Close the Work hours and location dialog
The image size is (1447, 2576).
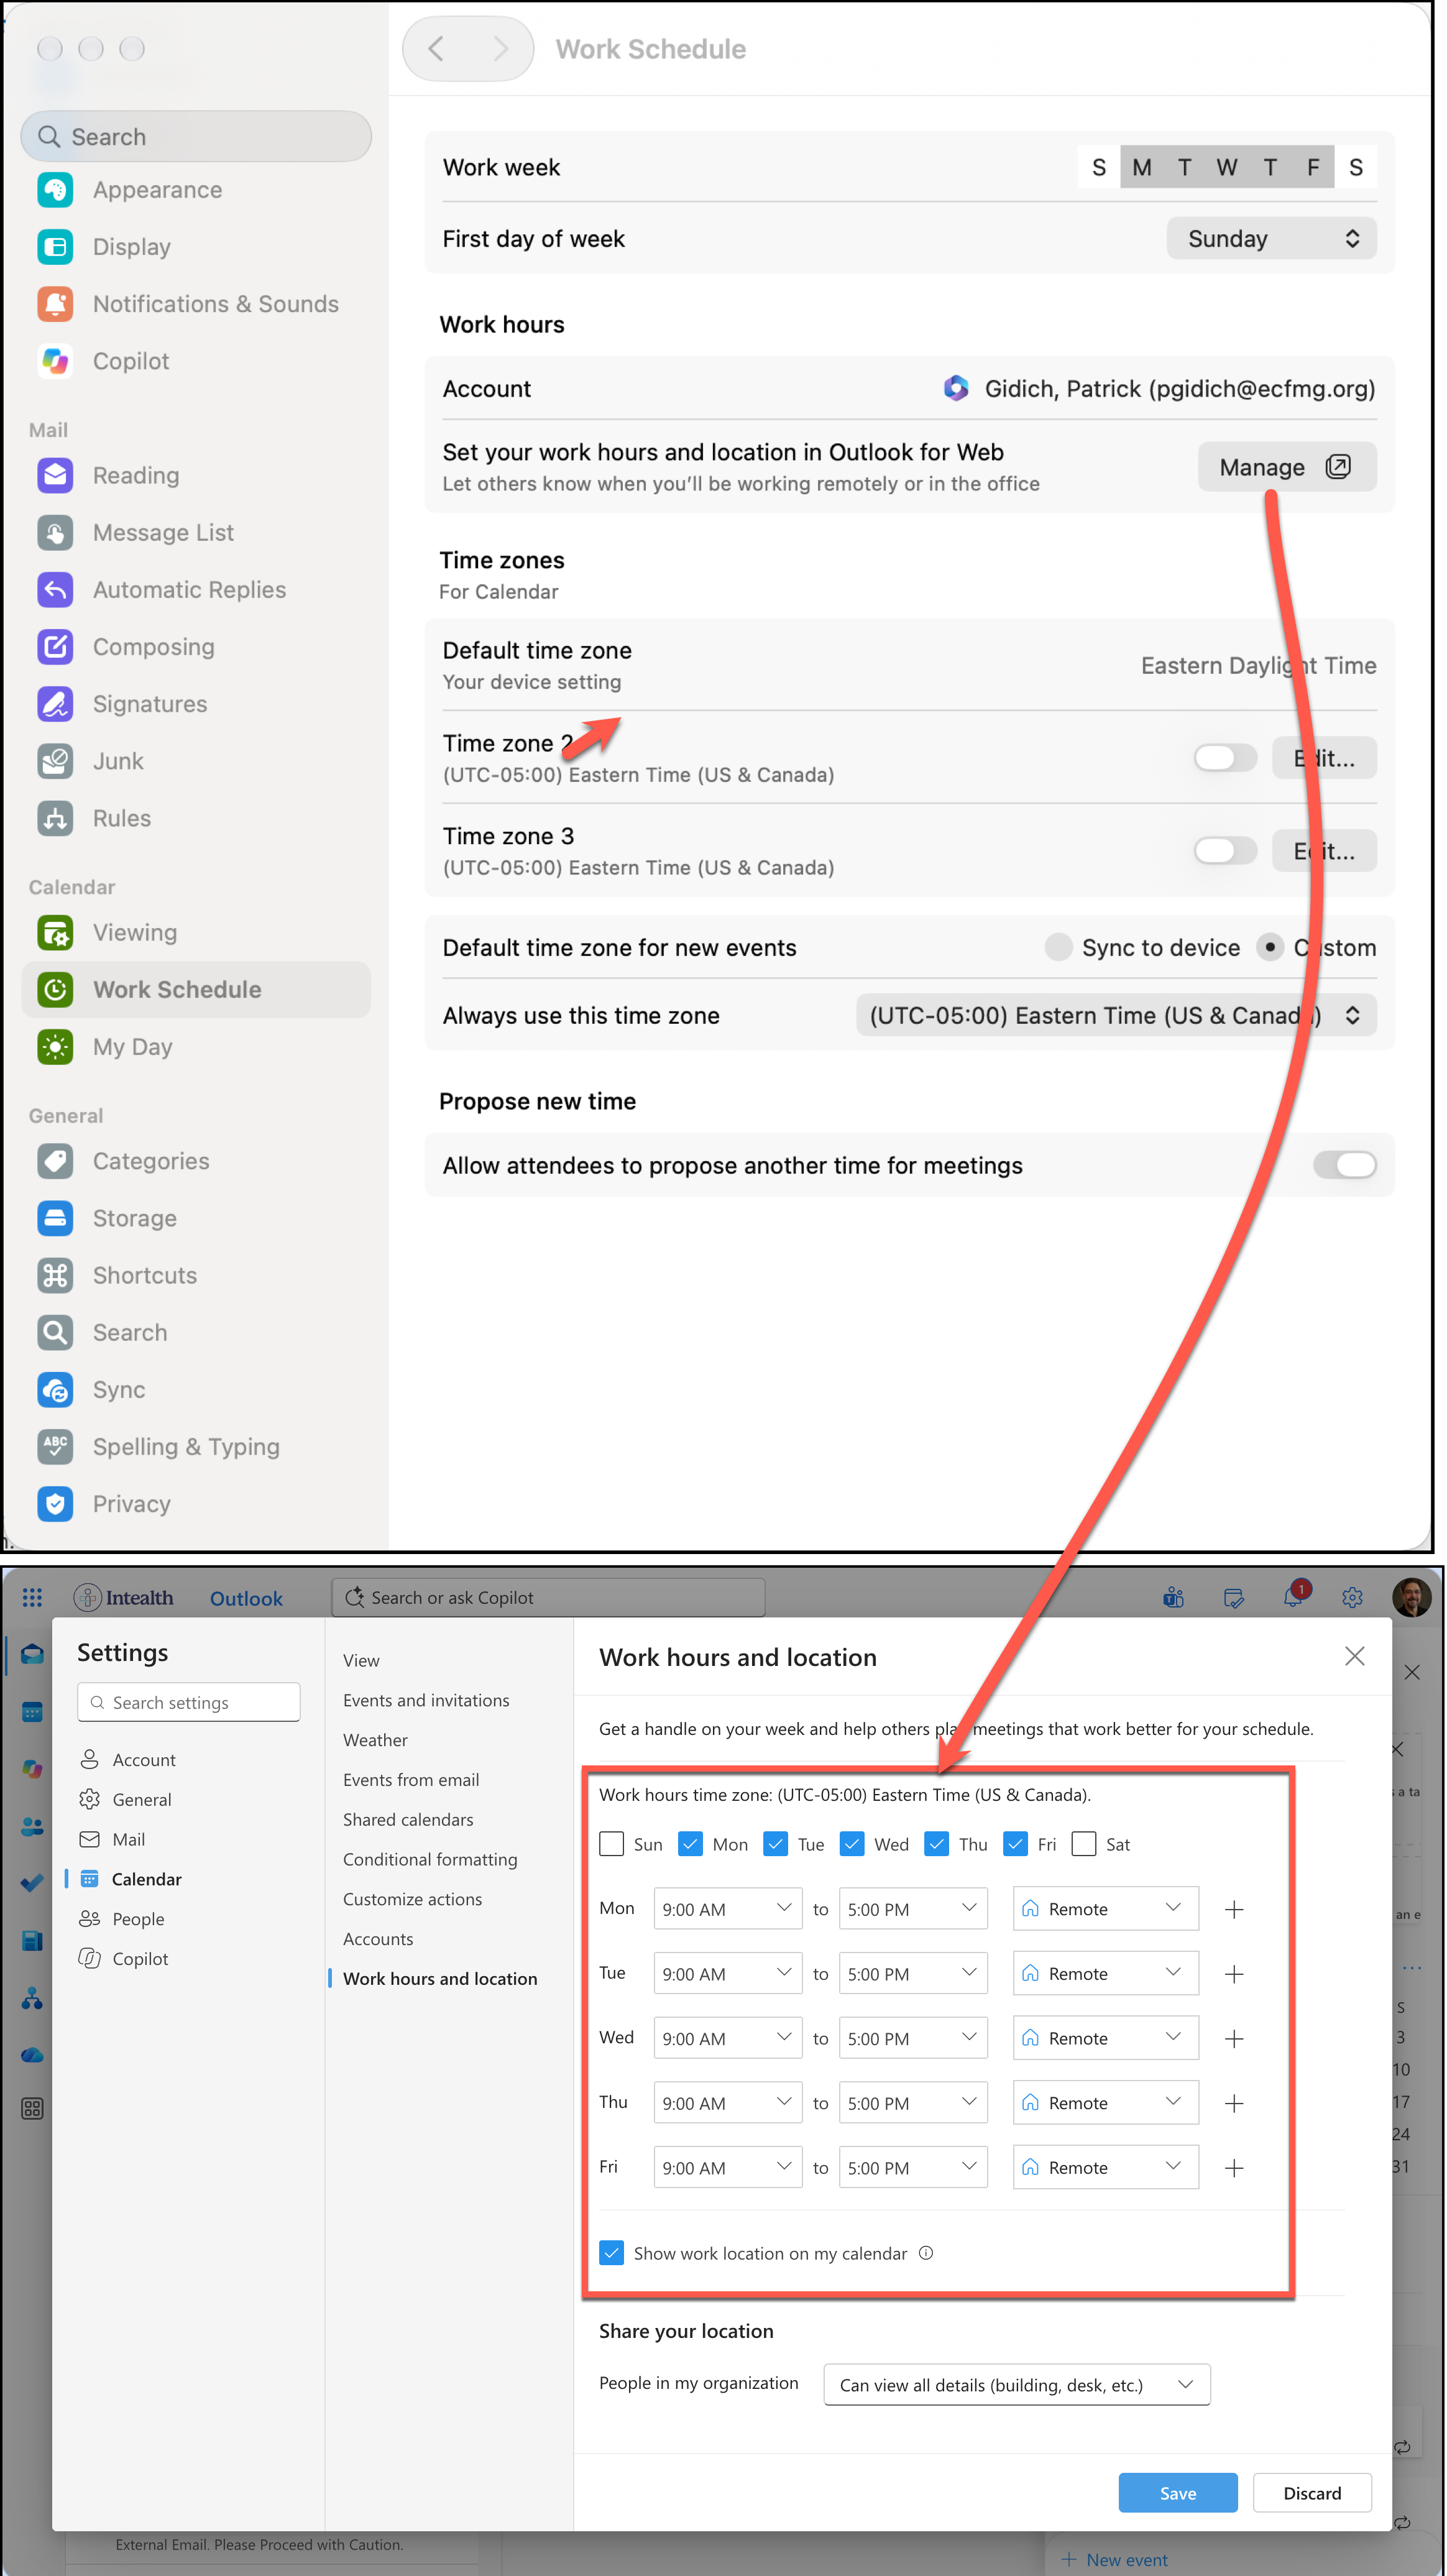coord(1354,1656)
